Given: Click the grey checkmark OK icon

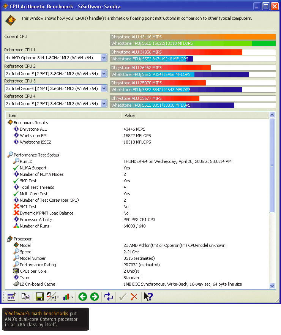Looking at the screenshot, I should (x=123, y=297).
